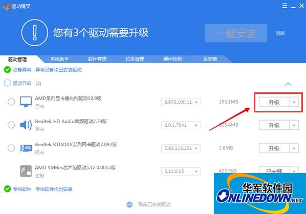Click the 驱动精灵 logo icon
The image size is (306, 214).
coord(6,6)
